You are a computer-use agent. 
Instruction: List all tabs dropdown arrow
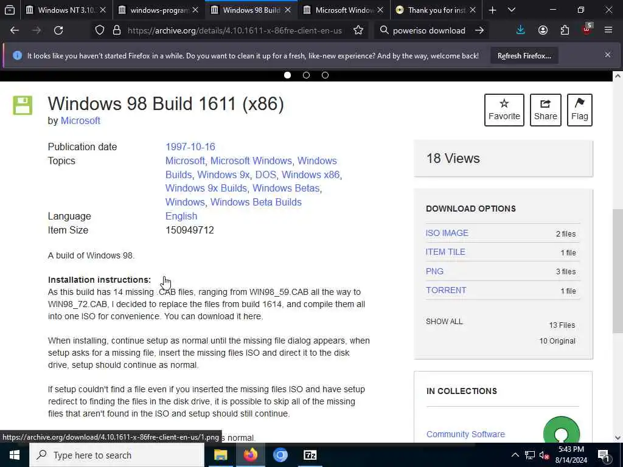coord(512,10)
